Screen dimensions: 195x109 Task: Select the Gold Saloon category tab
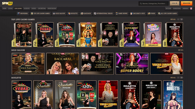pos(59,13)
